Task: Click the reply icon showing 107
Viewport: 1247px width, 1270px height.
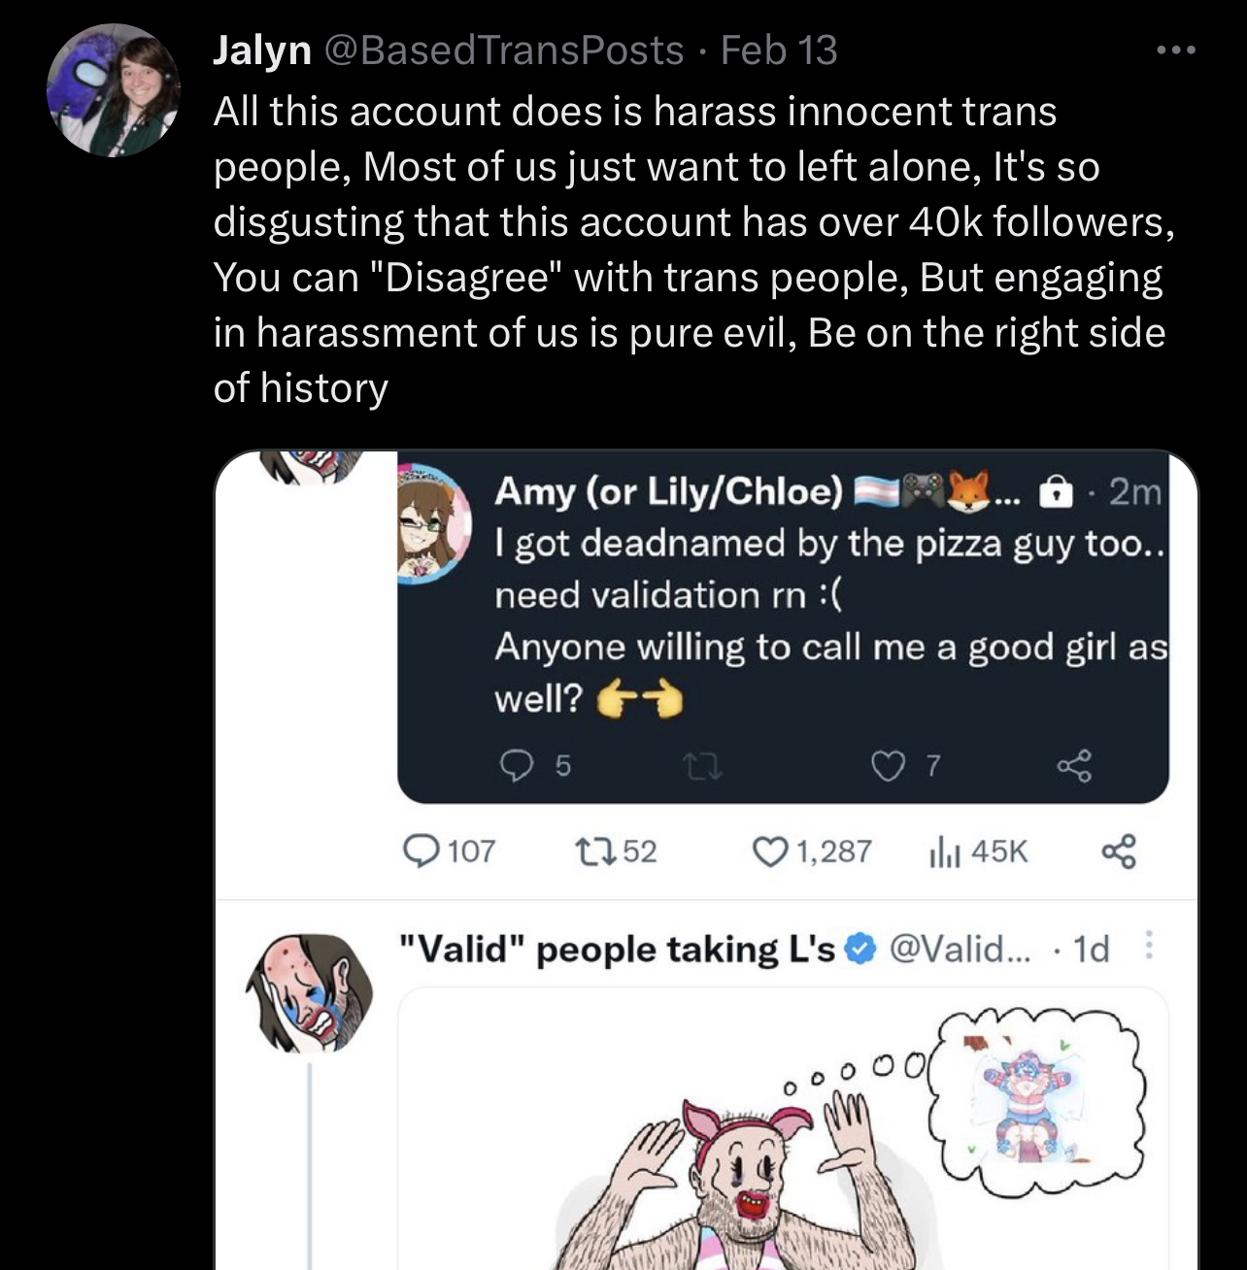Action: [421, 852]
